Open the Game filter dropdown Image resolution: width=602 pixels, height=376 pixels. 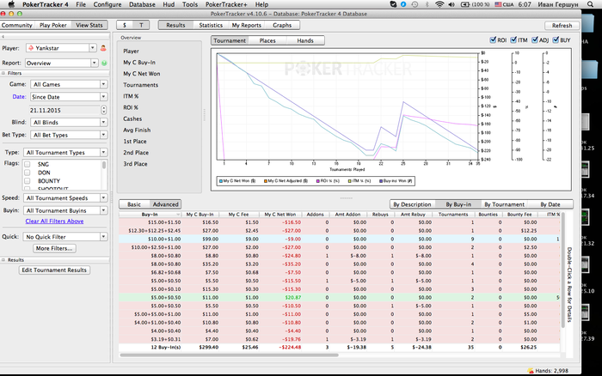point(69,84)
